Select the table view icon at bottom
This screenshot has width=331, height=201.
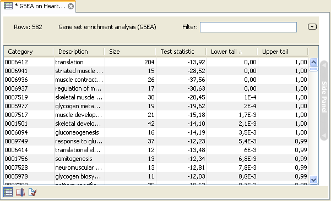[x=8, y=192]
